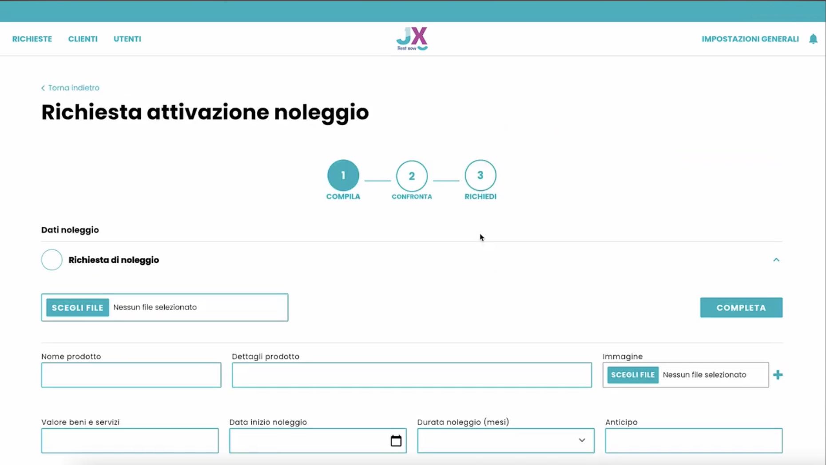Open the calendar for Data inizio noleggio
This screenshot has width=826, height=465.
(395, 441)
